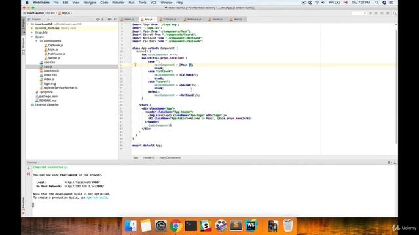Select NotFound.js in the project tree
Viewport: 419px width, 235px height.
pyautogui.click(x=54, y=54)
